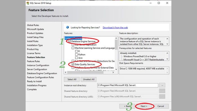Screen dimensions: 197x111
Task: Select Server Configuration step in sidebar
Action: click(37, 69)
